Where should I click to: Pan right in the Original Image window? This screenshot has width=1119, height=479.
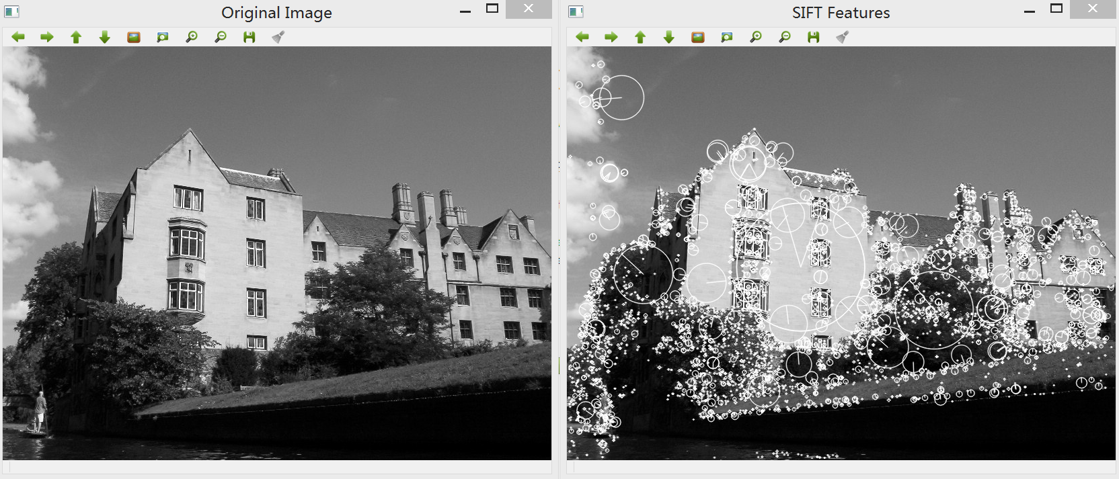(47, 37)
